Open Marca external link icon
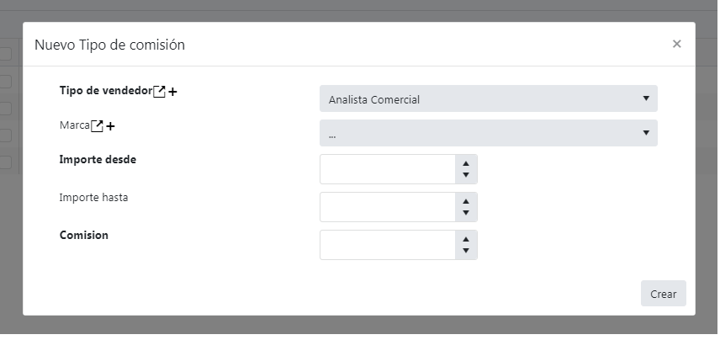The image size is (720, 340). (x=97, y=126)
